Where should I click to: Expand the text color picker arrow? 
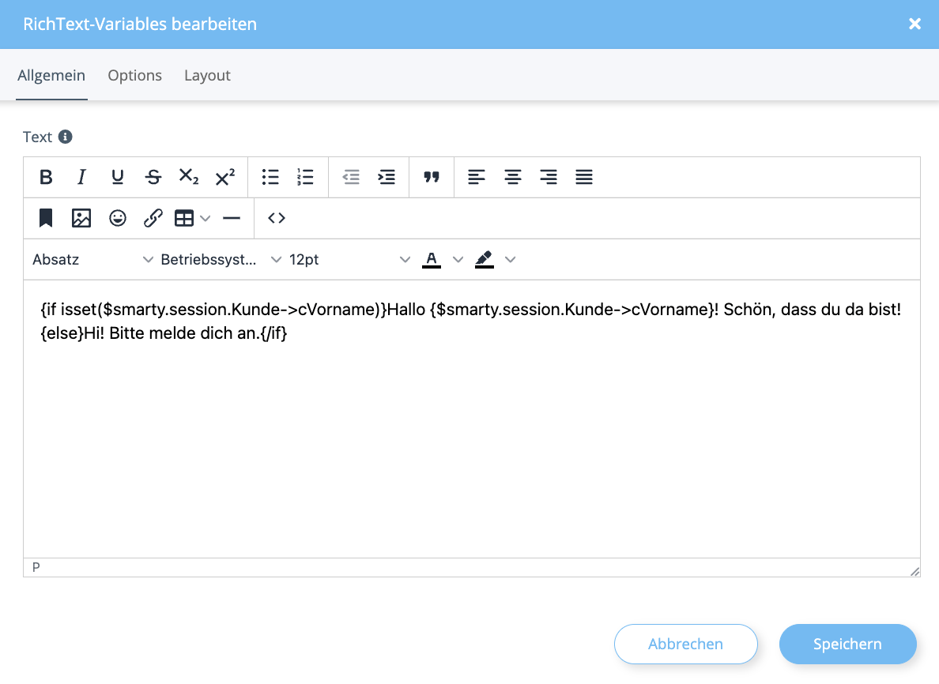click(458, 259)
